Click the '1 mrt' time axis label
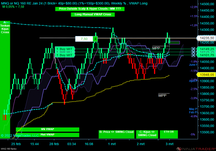Viewport: 216px width, 151px height. click(x=112, y=144)
